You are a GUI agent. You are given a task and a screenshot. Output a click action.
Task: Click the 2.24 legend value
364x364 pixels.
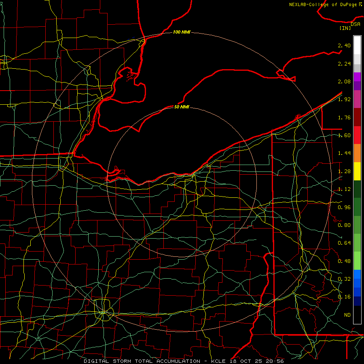click(x=344, y=63)
